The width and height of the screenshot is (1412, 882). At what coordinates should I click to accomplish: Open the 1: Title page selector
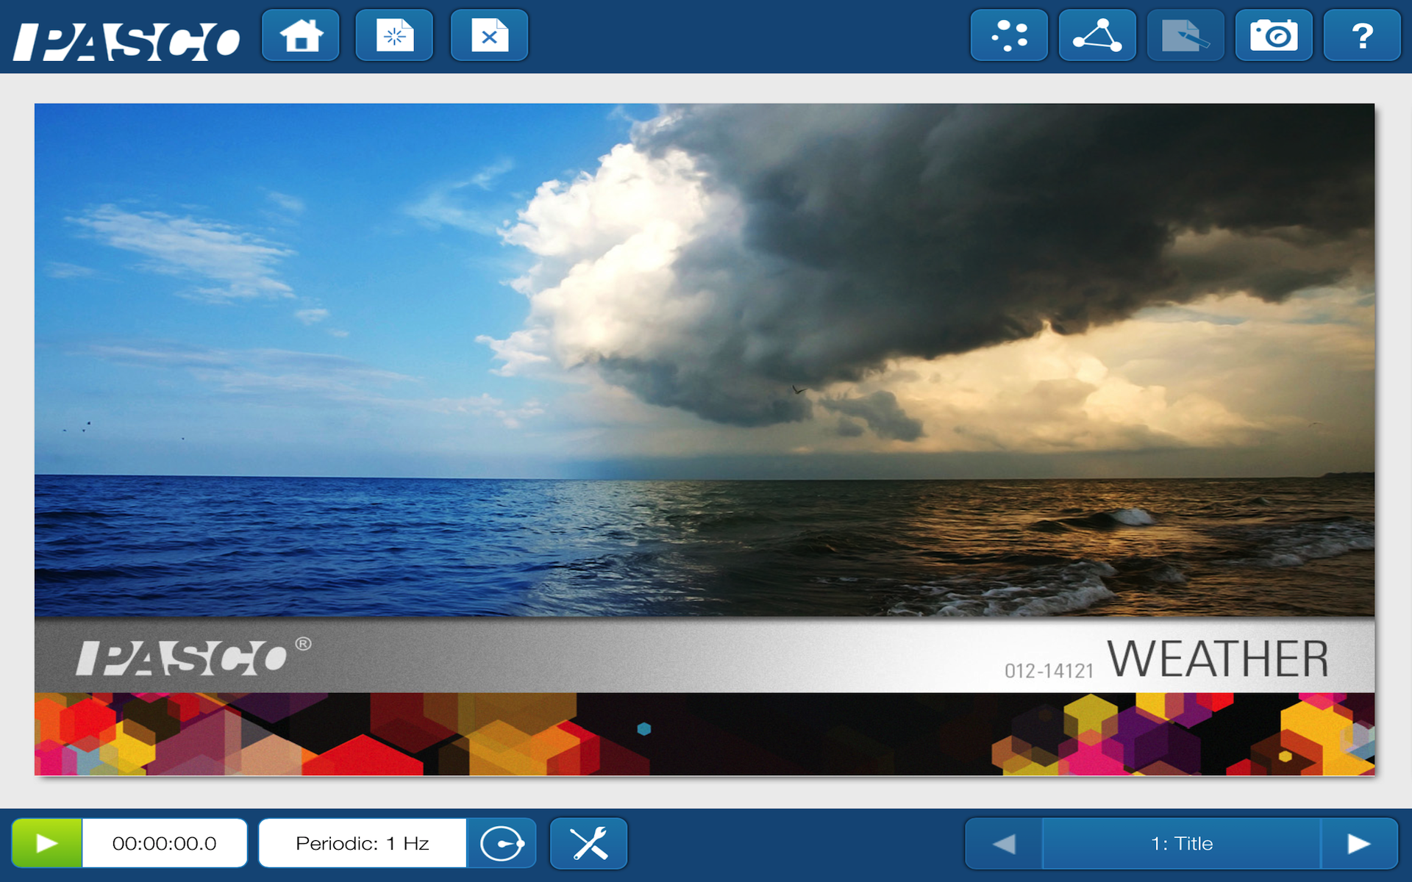coord(1182,843)
